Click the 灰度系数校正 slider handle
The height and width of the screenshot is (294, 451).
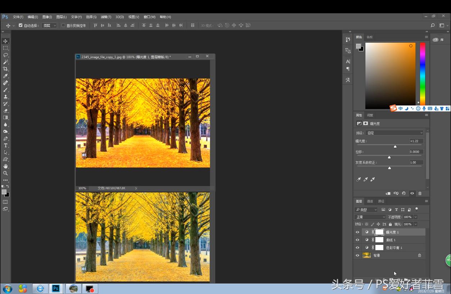(389, 168)
